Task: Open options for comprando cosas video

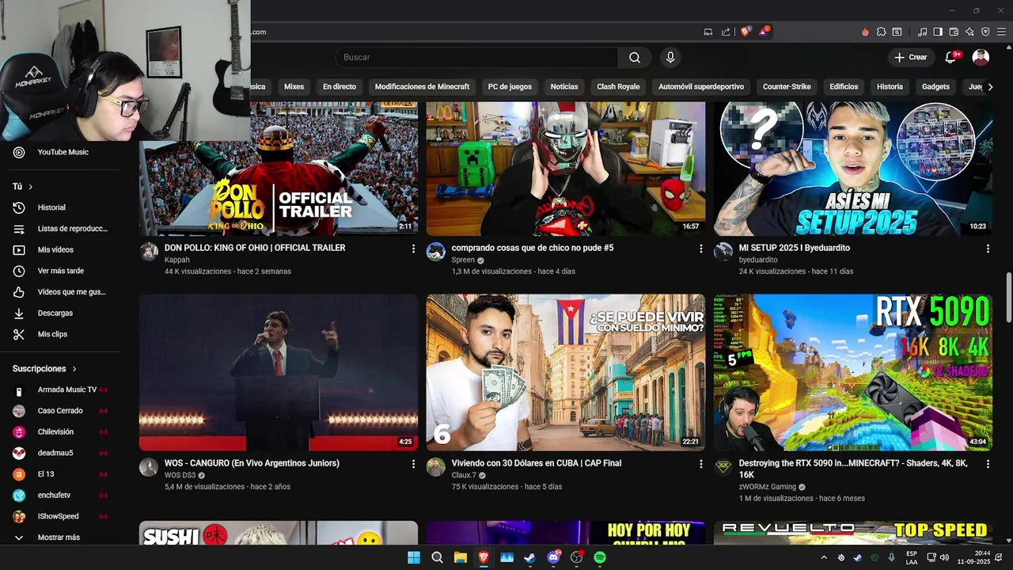Action: coord(700,249)
